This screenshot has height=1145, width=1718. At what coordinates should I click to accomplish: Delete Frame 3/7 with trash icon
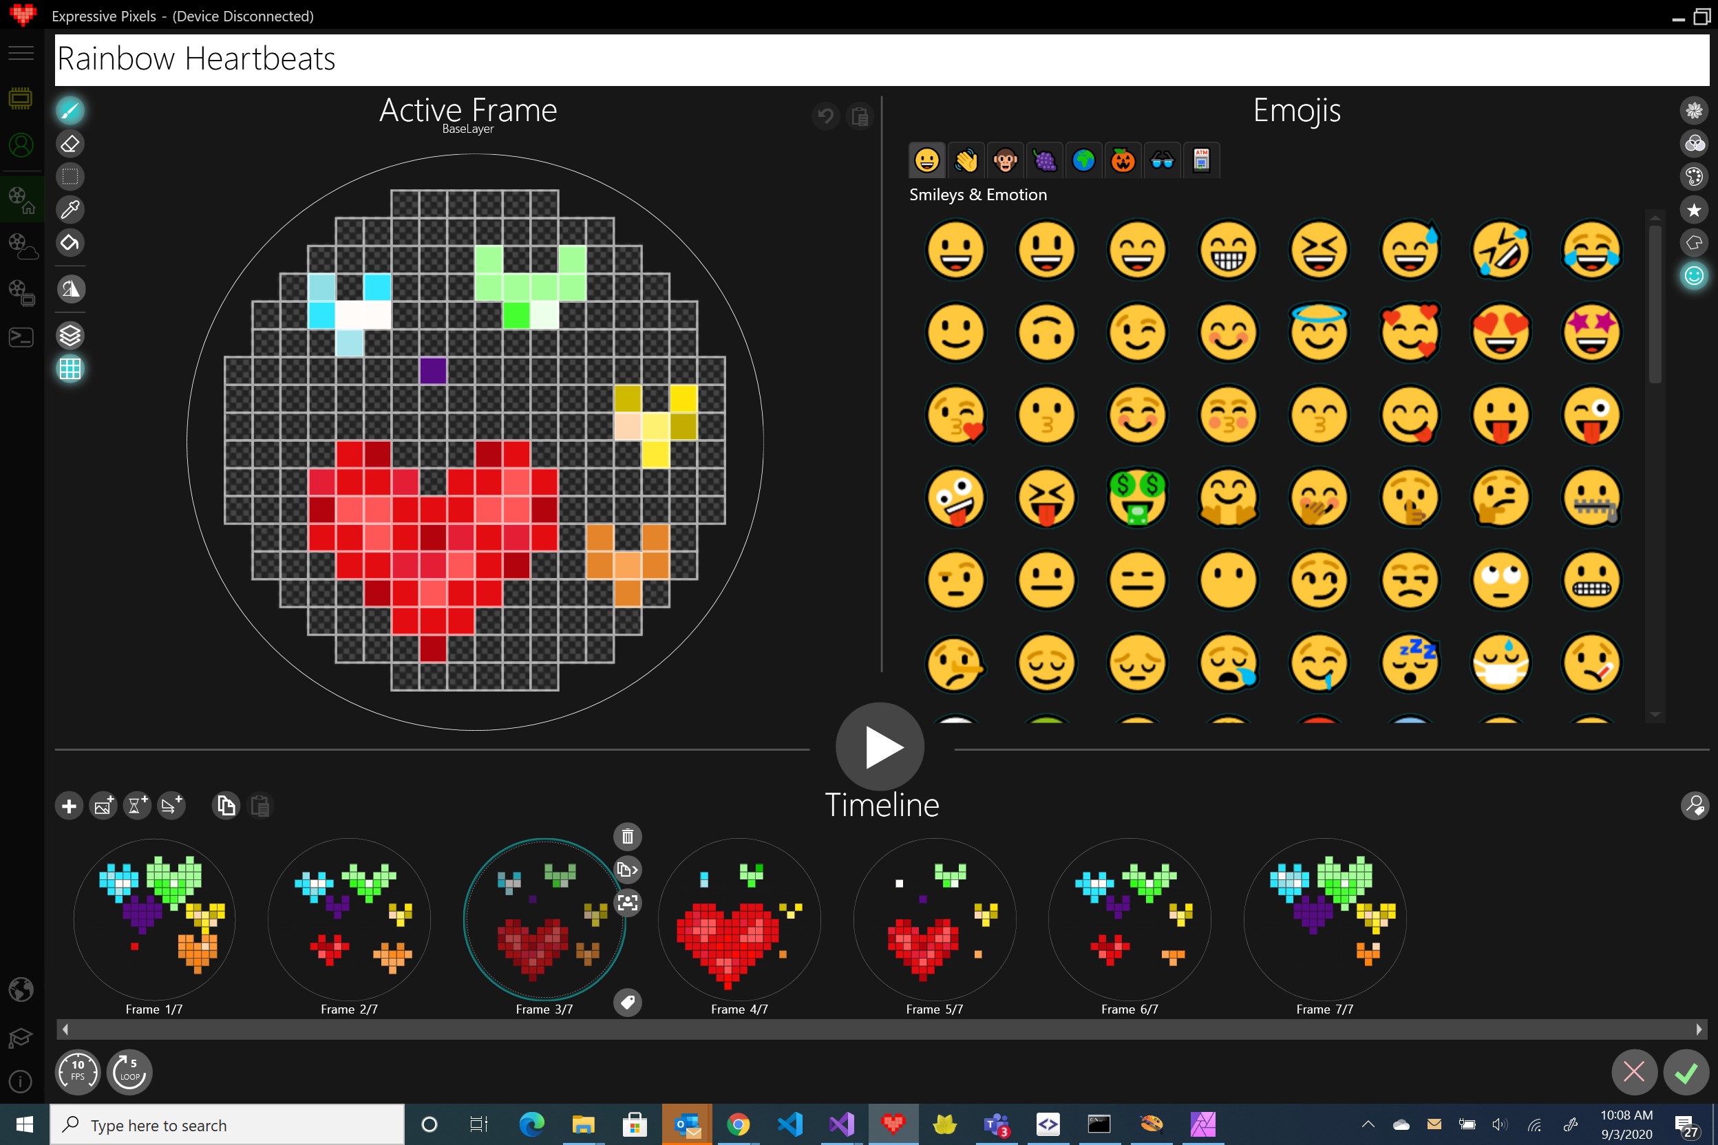[628, 836]
